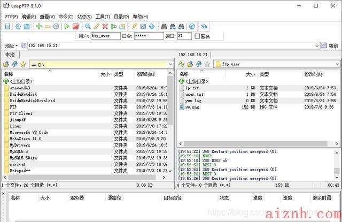Open the 目录(D) menu
The image size is (342, 222).
click(x=121, y=17)
